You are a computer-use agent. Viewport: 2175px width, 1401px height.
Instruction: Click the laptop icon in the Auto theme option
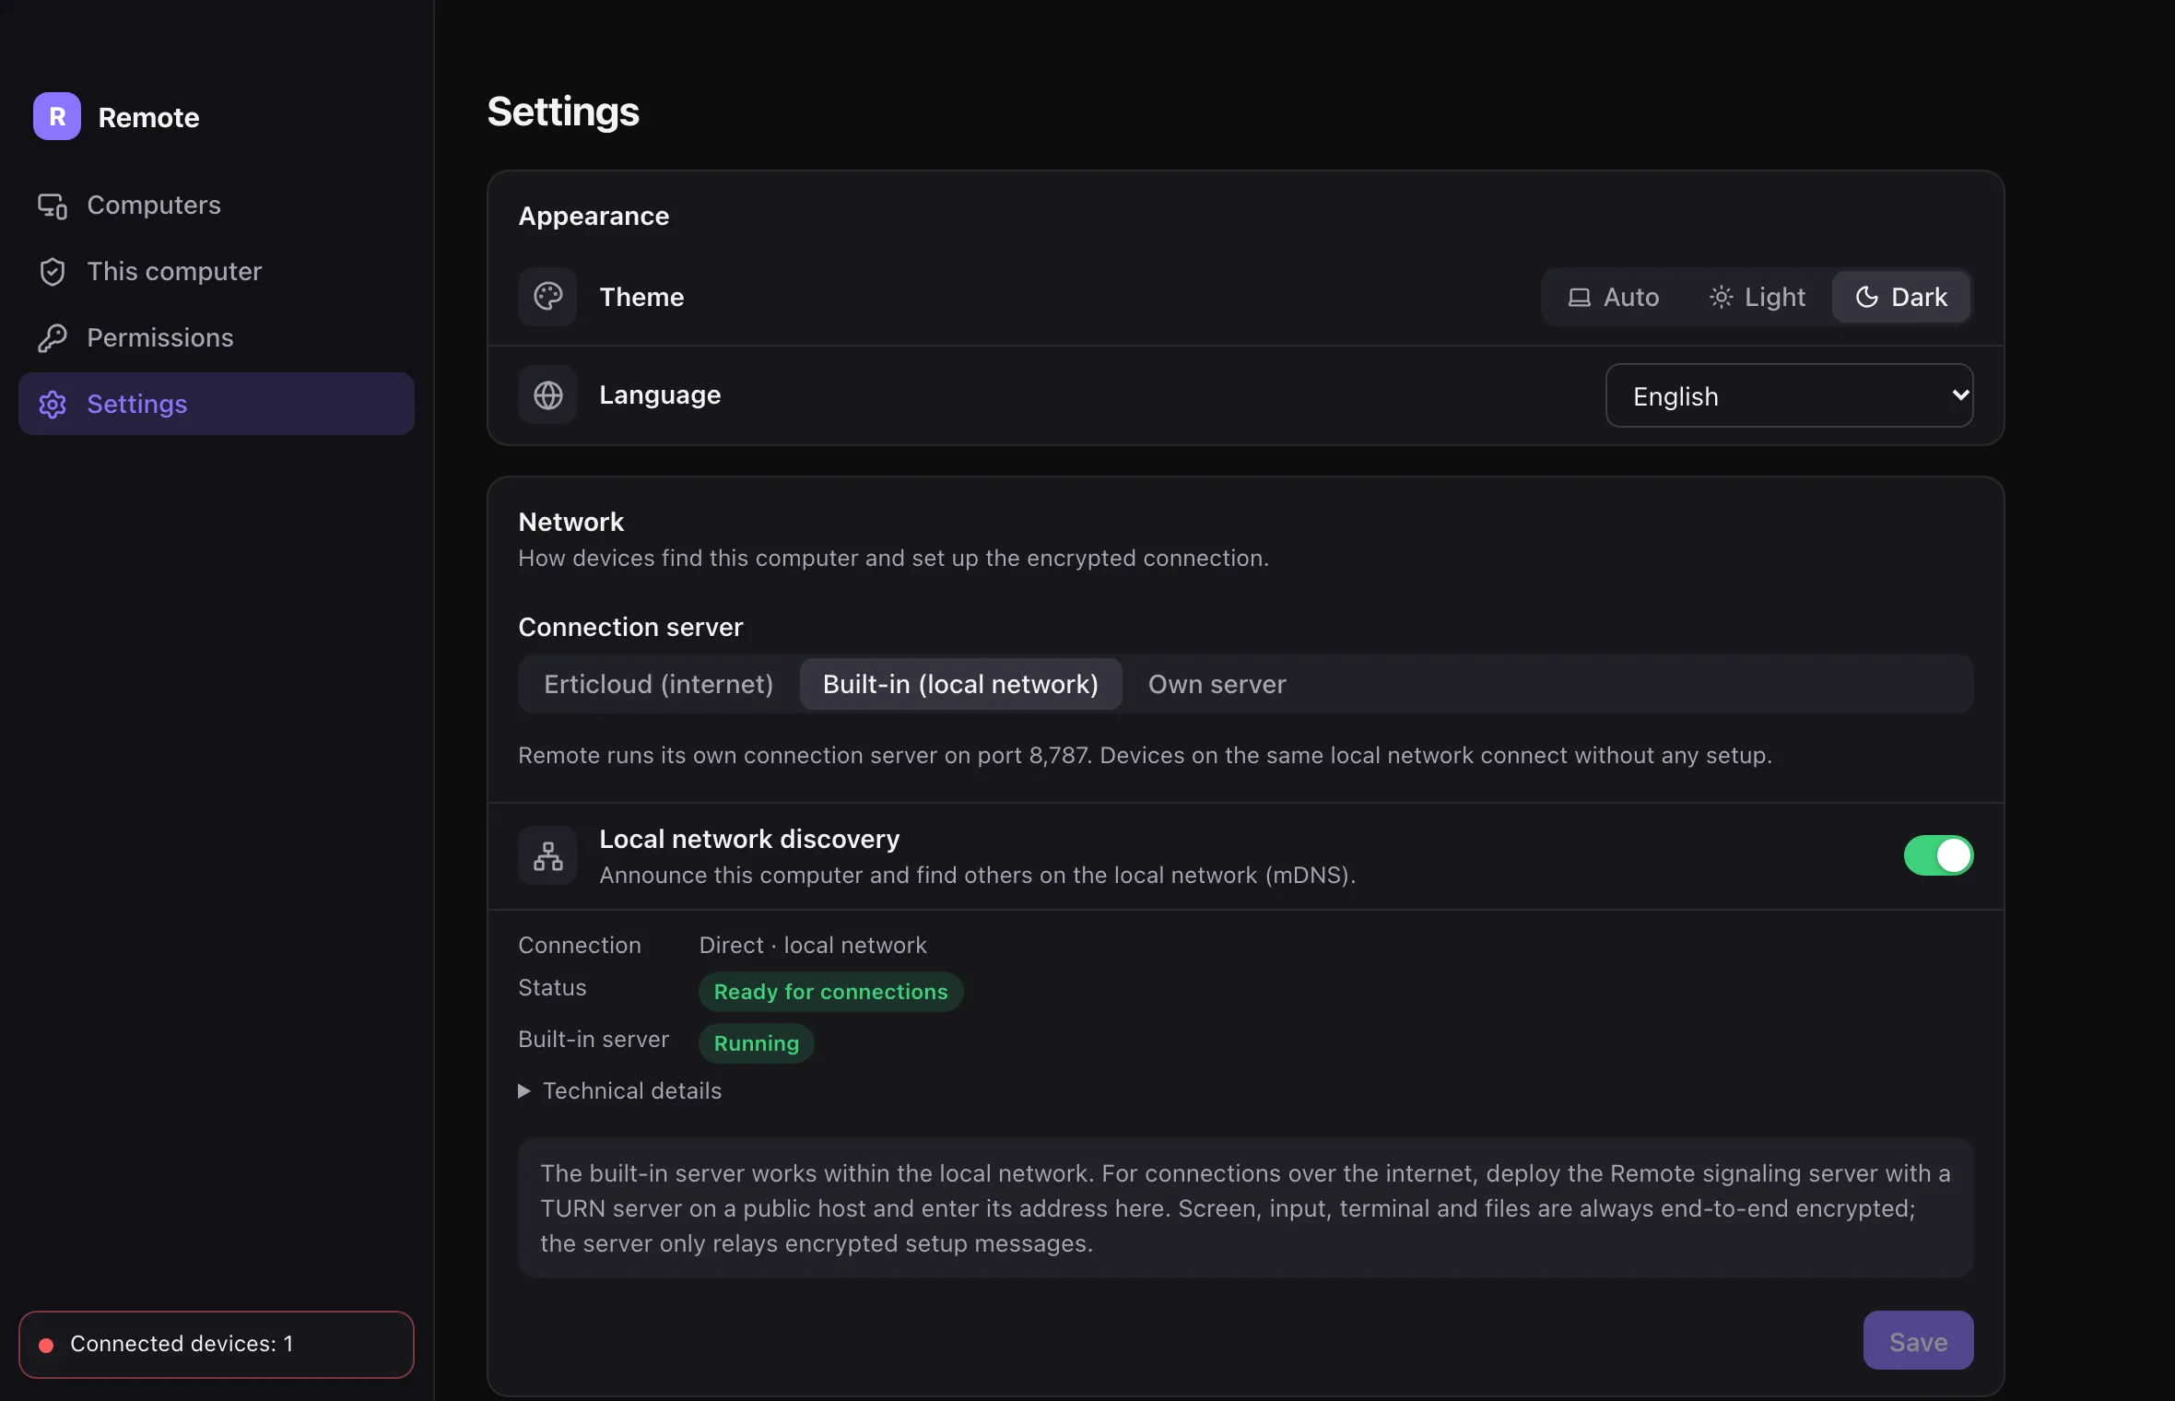pyautogui.click(x=1580, y=298)
